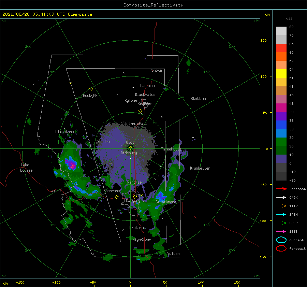Click the Olds label
The image size is (307, 287).
point(130,142)
